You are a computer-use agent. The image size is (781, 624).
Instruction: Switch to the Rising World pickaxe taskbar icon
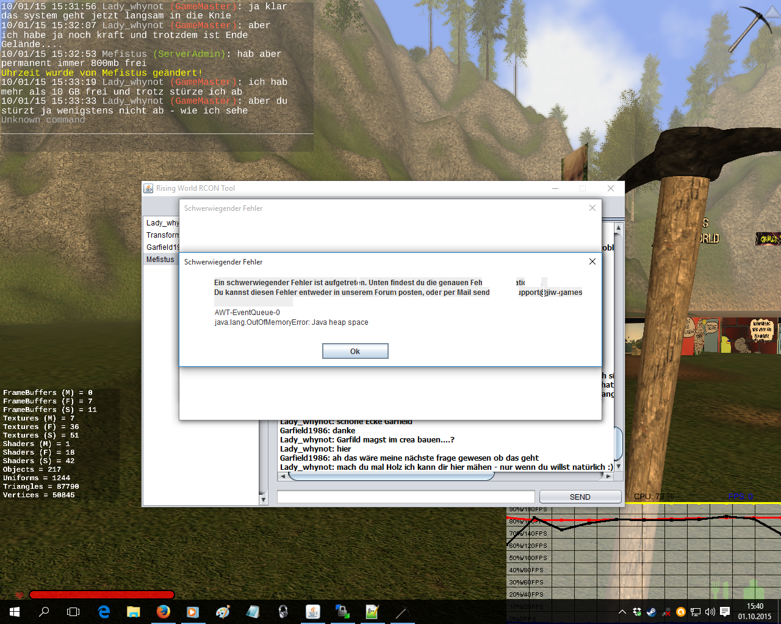coord(401,612)
